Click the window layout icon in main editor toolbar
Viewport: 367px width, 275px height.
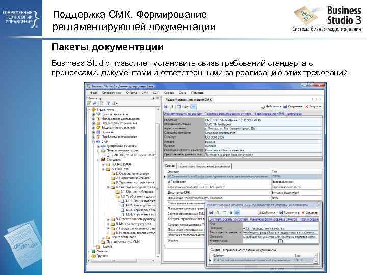[x=179, y=107]
